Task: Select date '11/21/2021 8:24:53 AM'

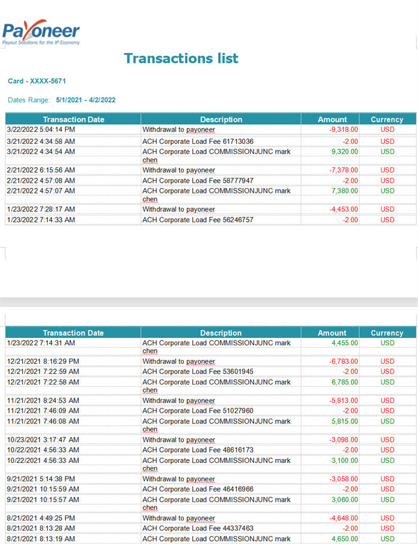Action: [x=43, y=400]
